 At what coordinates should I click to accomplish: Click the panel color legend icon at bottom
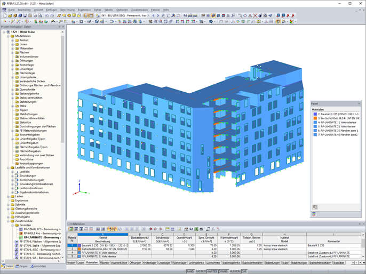(x=314, y=214)
